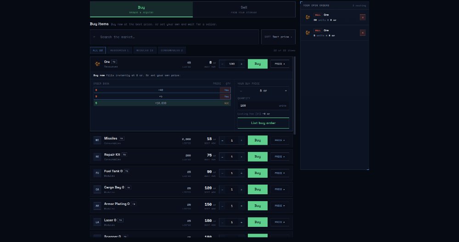Raise your buy price with the plus button
This screenshot has height=242, width=459.
(285, 91)
